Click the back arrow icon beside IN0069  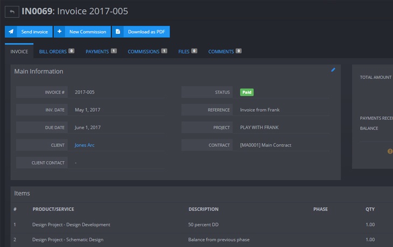[x=12, y=12]
